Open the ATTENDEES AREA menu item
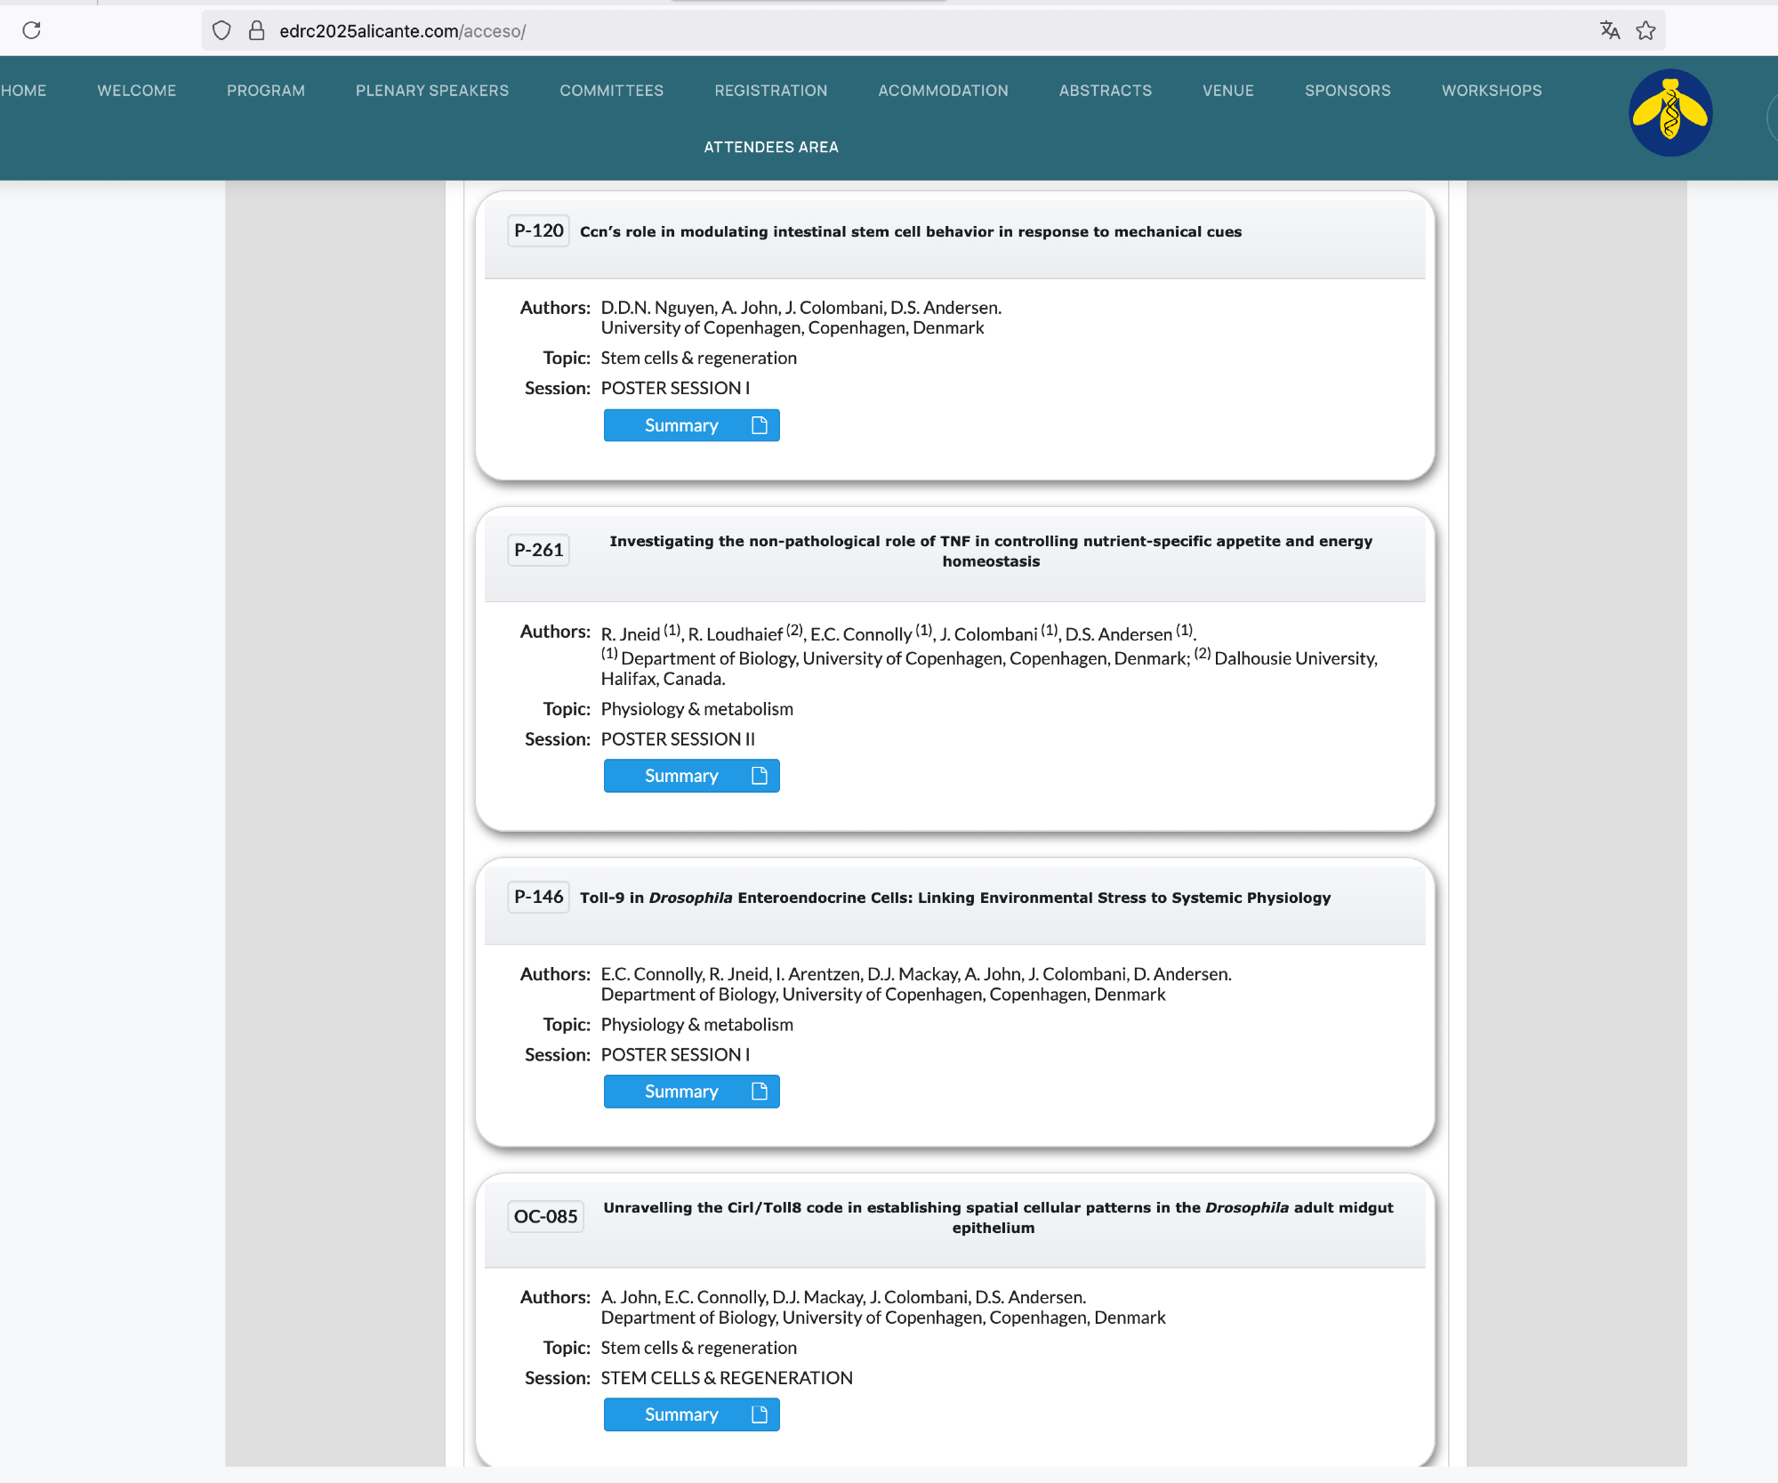Viewport: 1778px width, 1483px height. pyautogui.click(x=770, y=147)
